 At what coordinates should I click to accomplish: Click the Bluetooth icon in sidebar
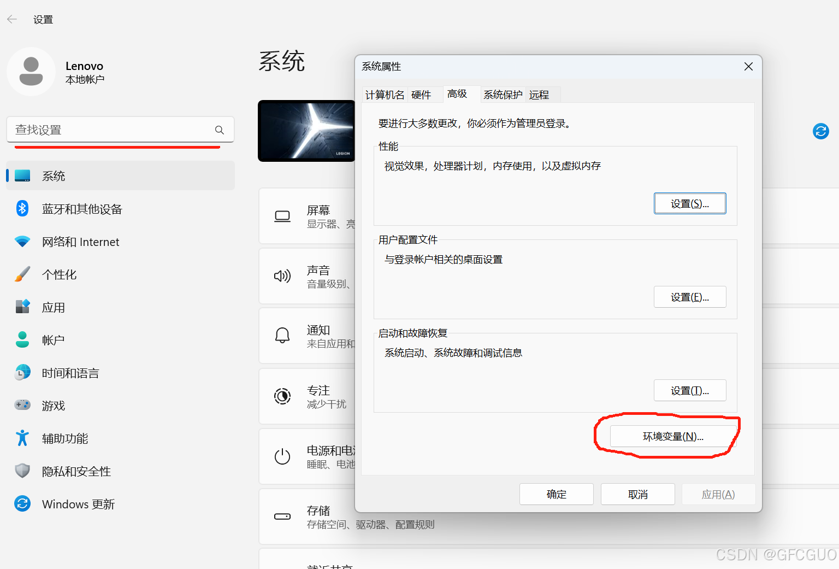point(22,208)
